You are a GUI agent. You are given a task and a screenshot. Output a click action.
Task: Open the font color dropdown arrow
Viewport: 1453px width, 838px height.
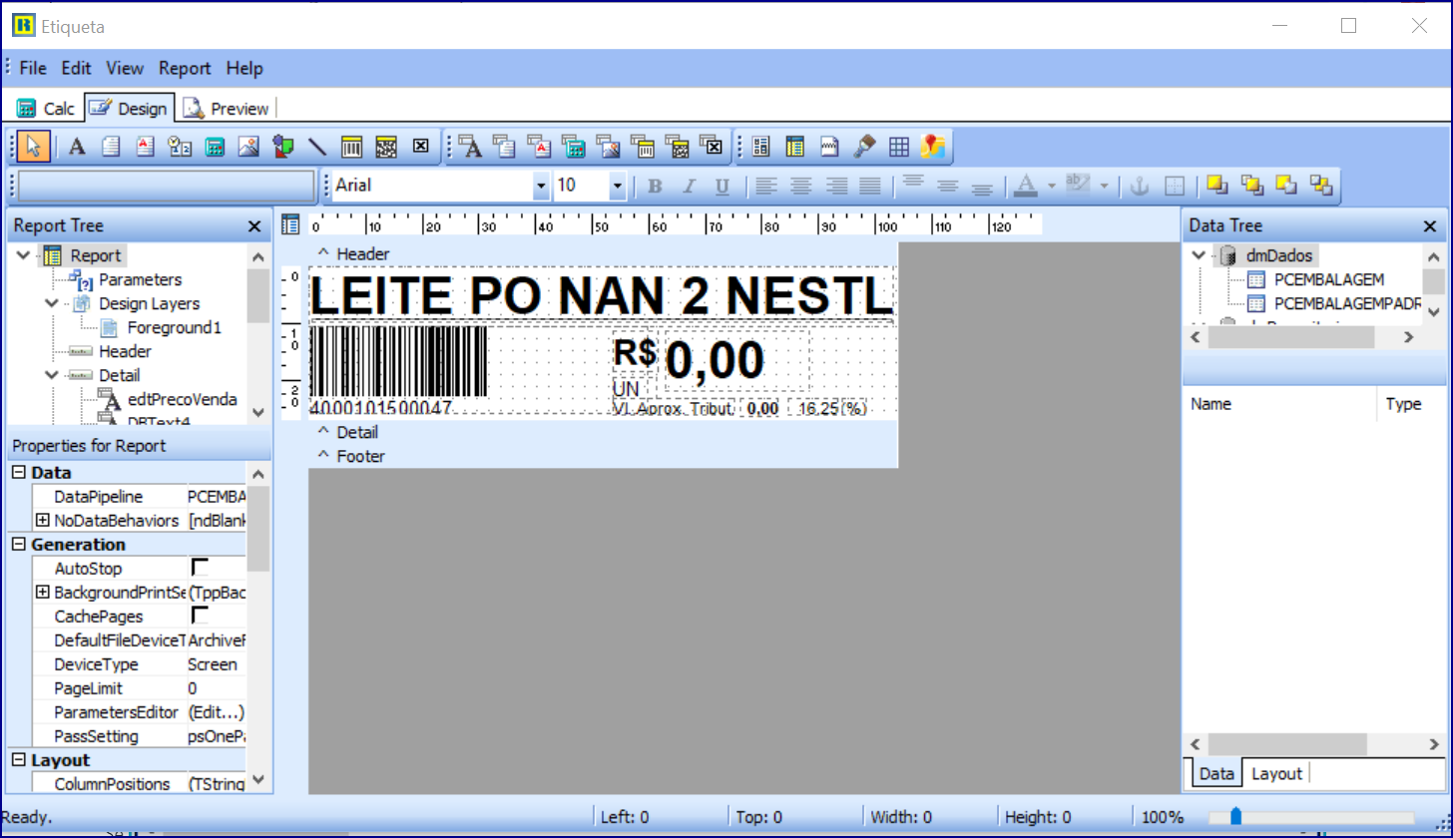1052,186
